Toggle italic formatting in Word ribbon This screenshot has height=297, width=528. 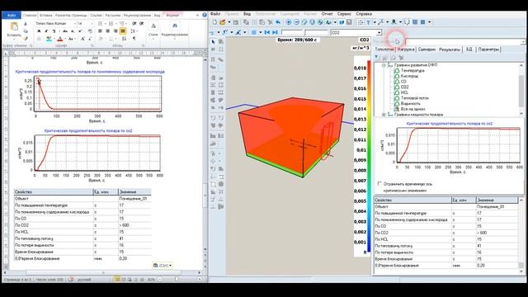click(46, 31)
